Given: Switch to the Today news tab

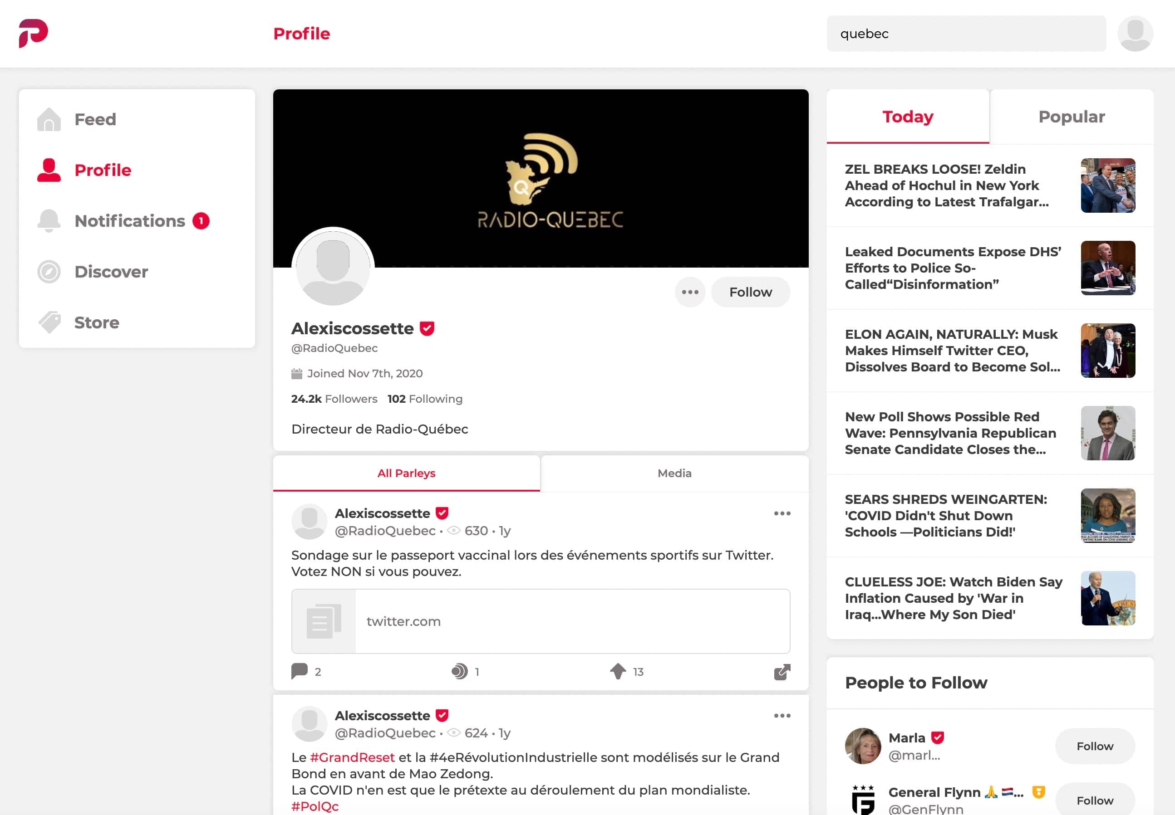Looking at the screenshot, I should click(x=908, y=117).
